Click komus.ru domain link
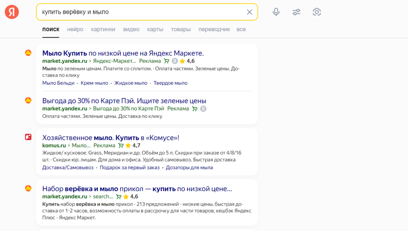The height and width of the screenshot is (231, 408). 54,146
